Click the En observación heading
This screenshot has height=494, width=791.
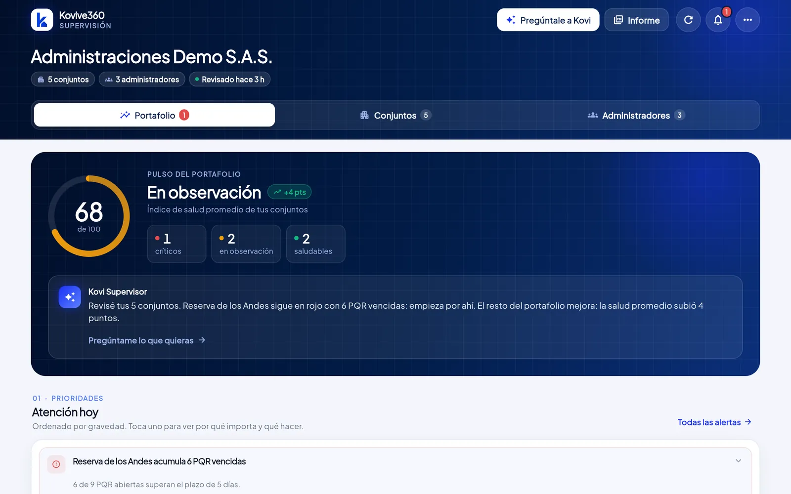[204, 192]
